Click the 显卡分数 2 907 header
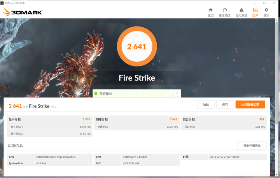 [x=50, y=119]
